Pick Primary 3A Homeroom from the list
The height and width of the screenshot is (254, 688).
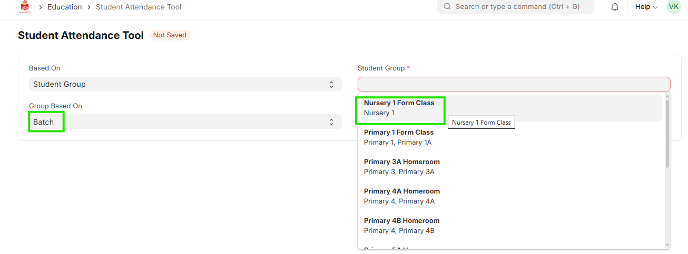401,167
